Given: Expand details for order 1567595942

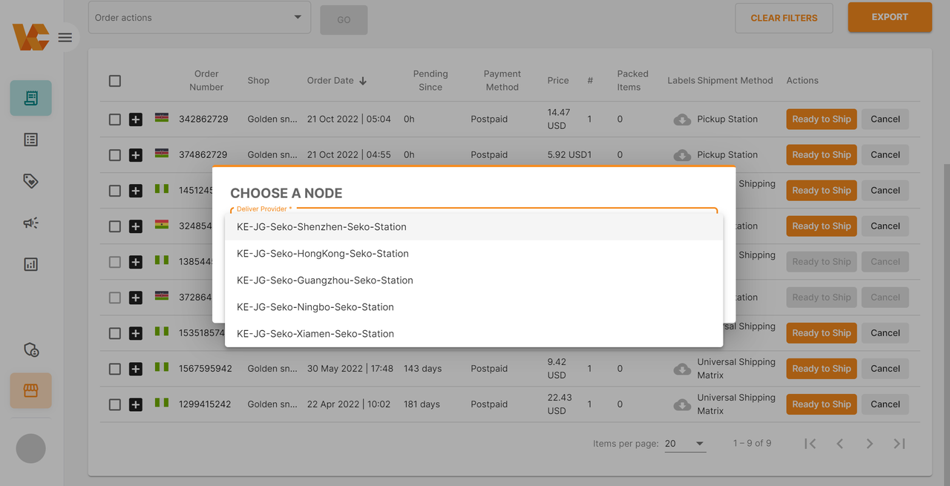Looking at the screenshot, I should [136, 369].
